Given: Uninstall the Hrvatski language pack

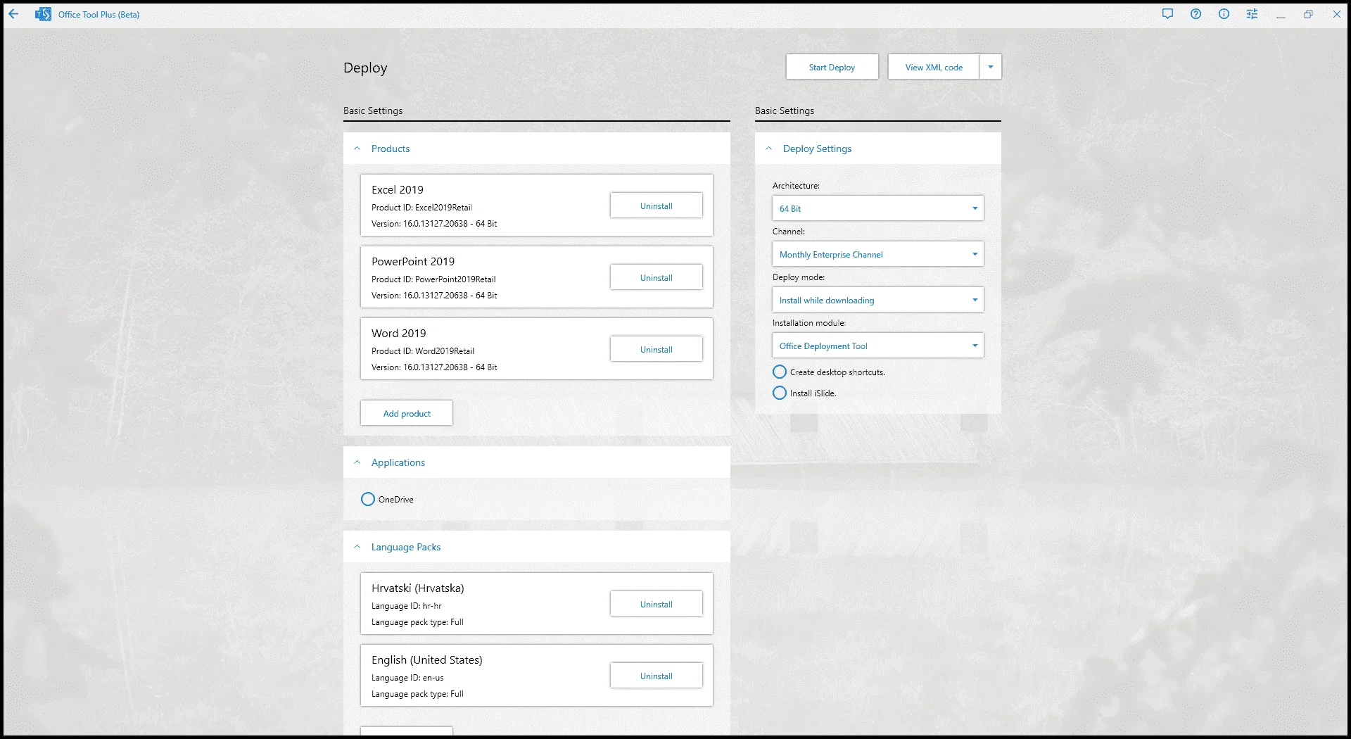Looking at the screenshot, I should pos(656,604).
